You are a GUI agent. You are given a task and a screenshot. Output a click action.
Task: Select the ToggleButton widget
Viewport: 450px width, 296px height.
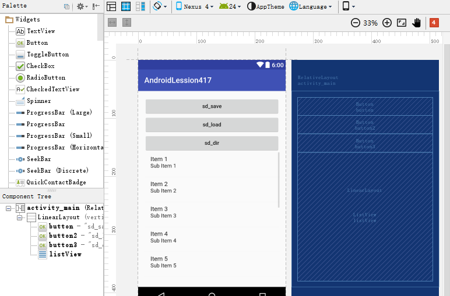tap(43, 55)
